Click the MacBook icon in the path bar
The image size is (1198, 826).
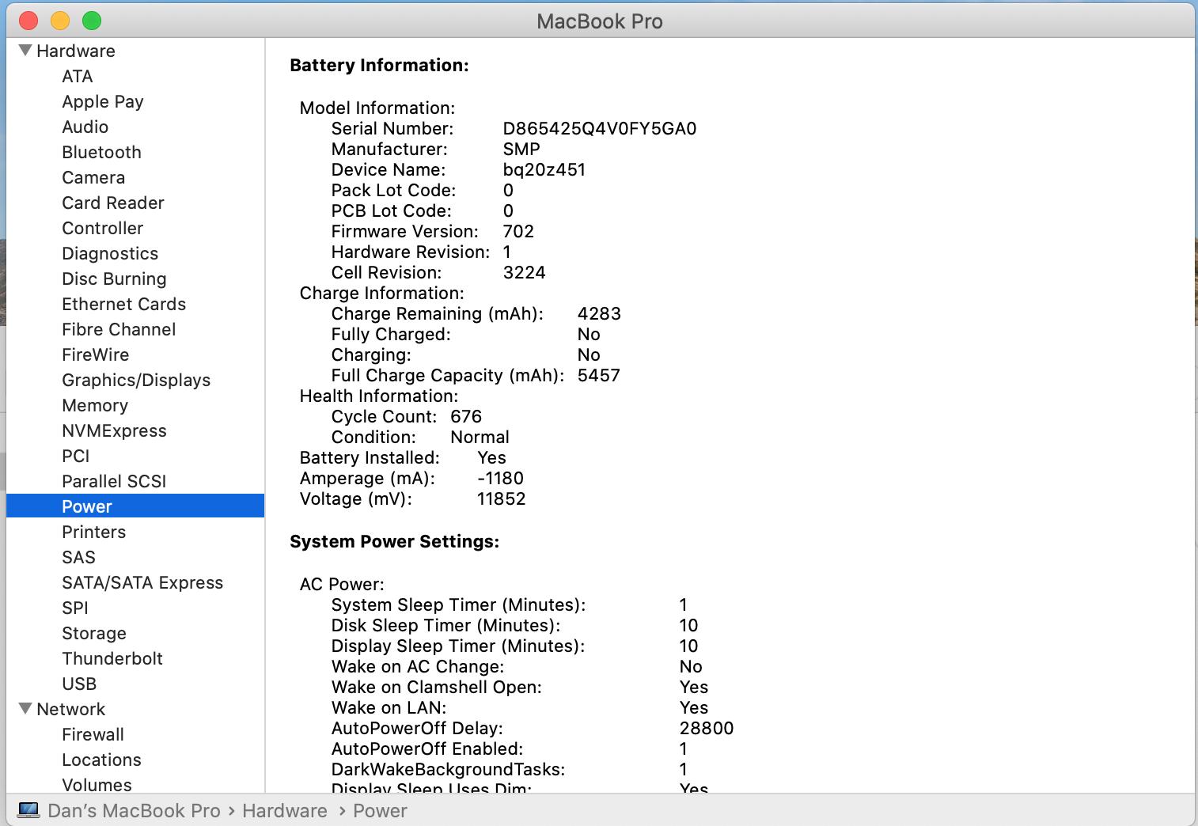pos(28,810)
